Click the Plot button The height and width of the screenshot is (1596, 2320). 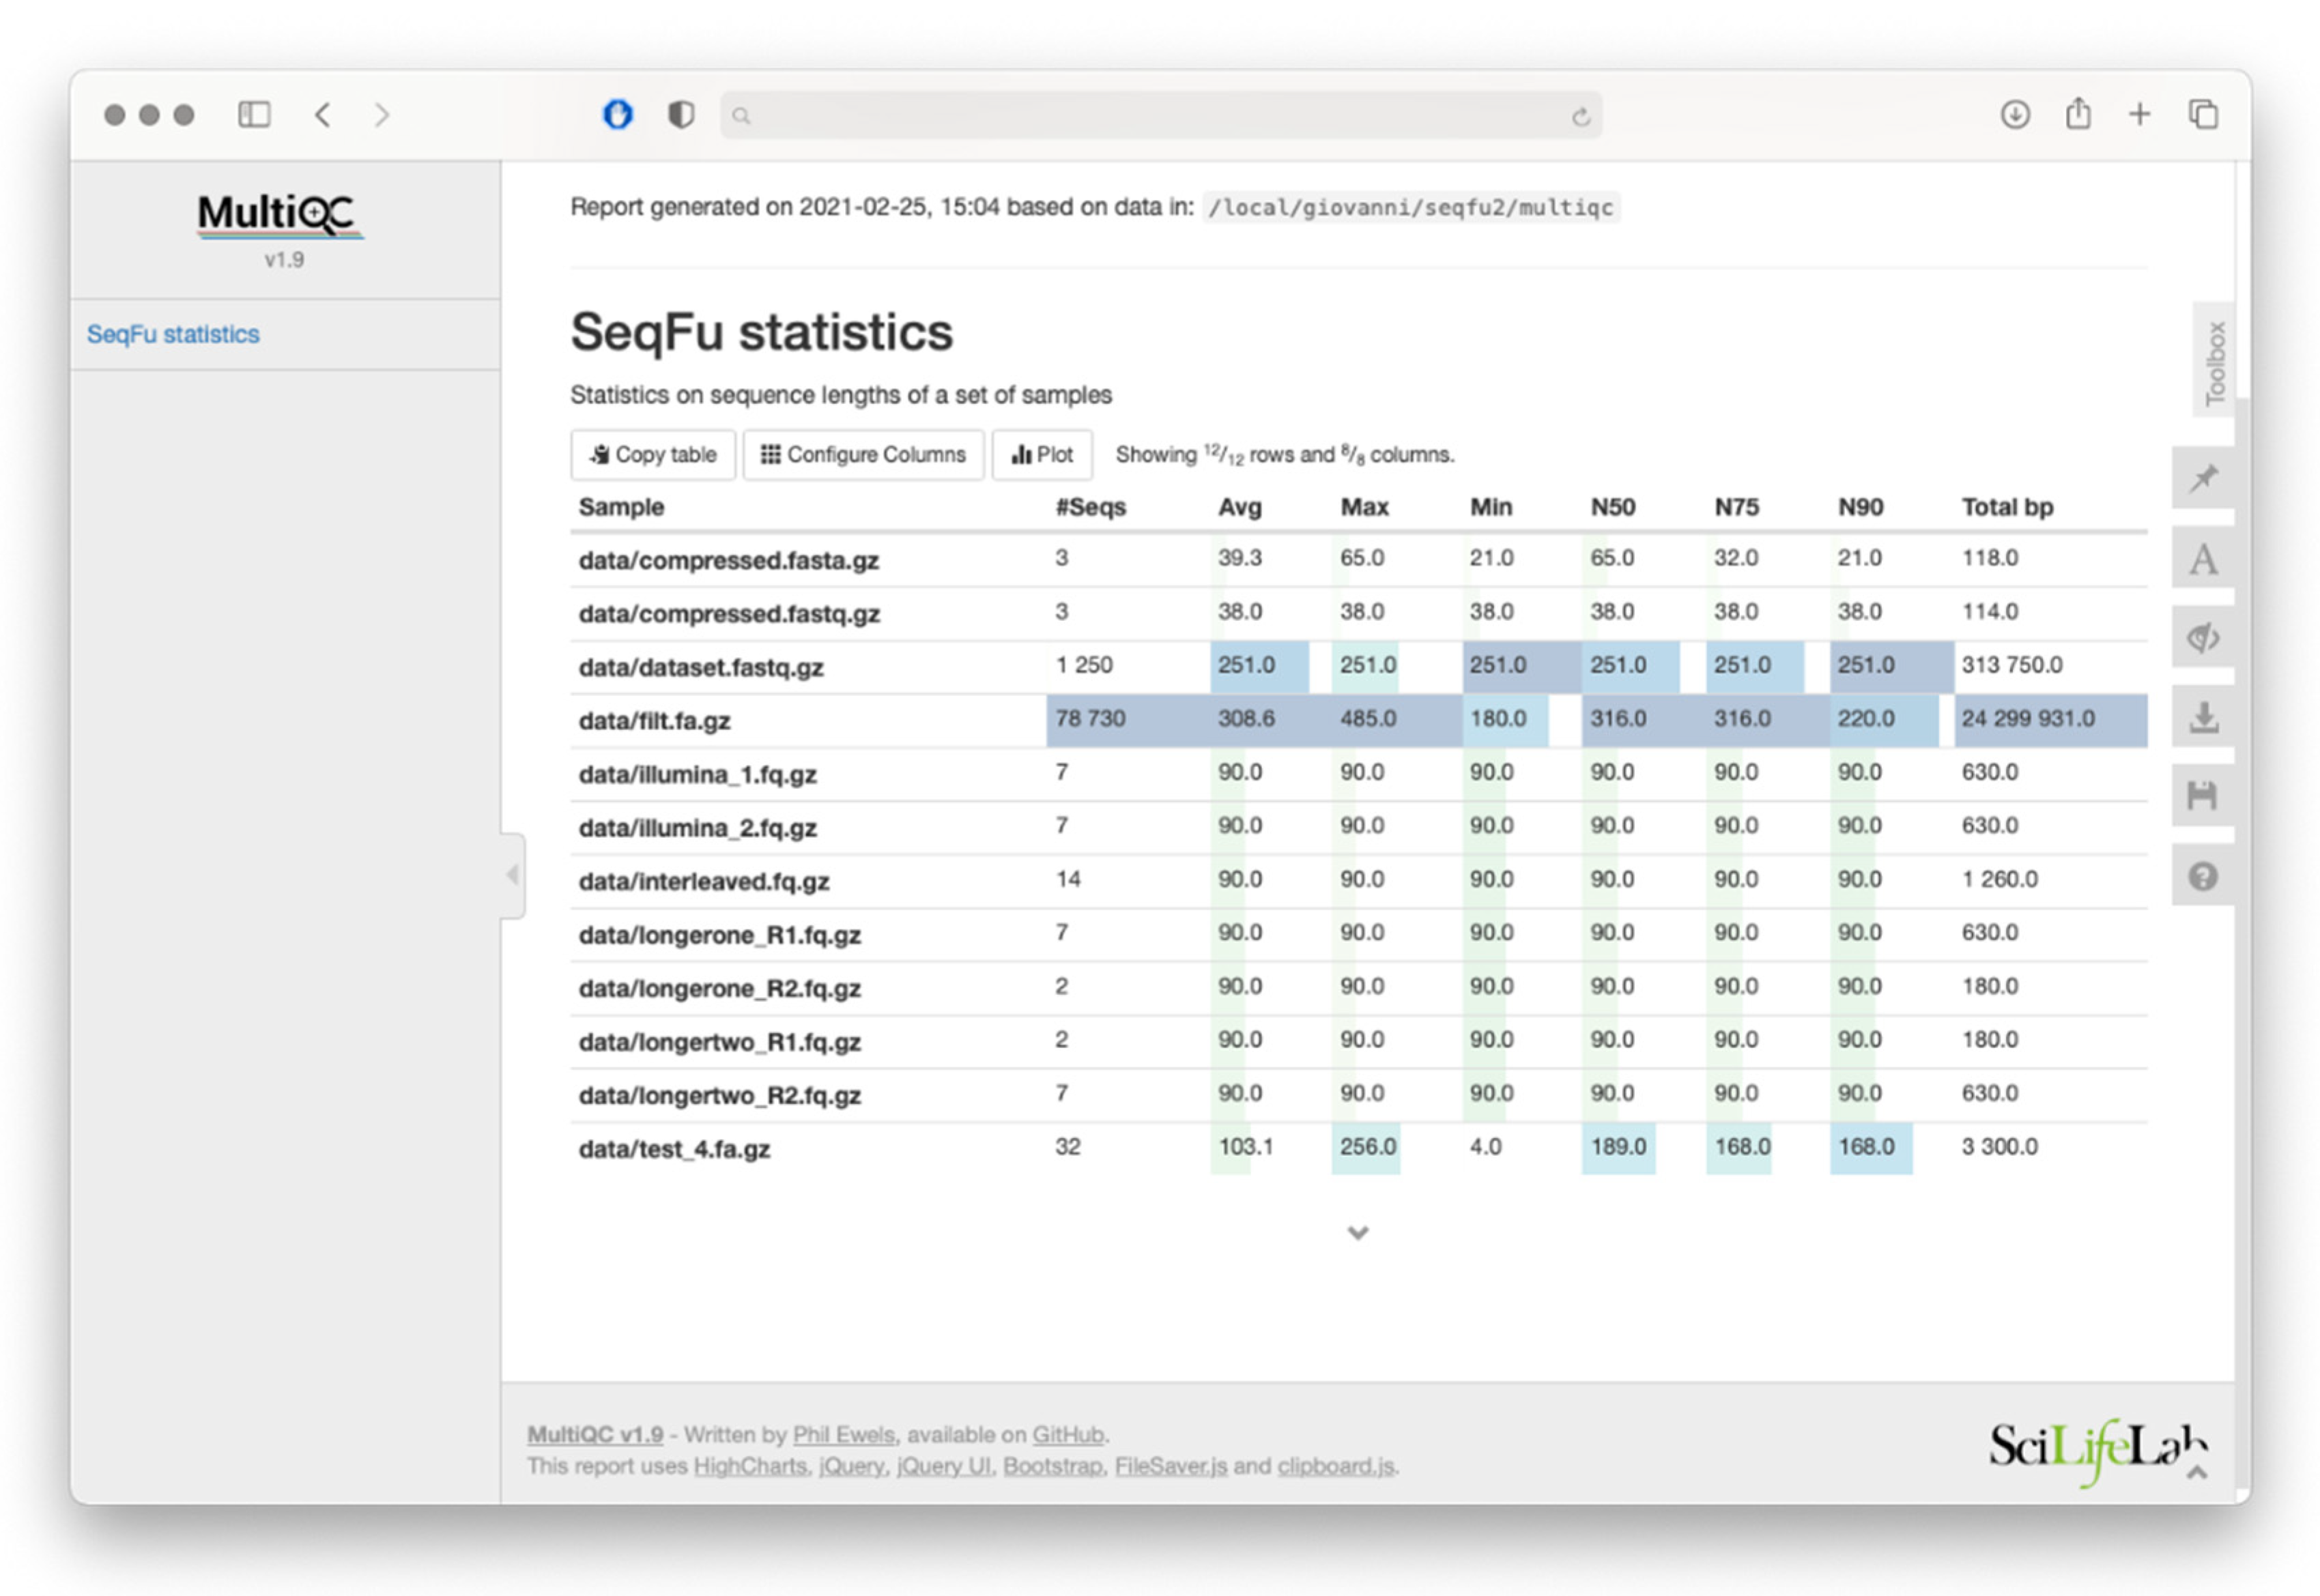point(1041,454)
